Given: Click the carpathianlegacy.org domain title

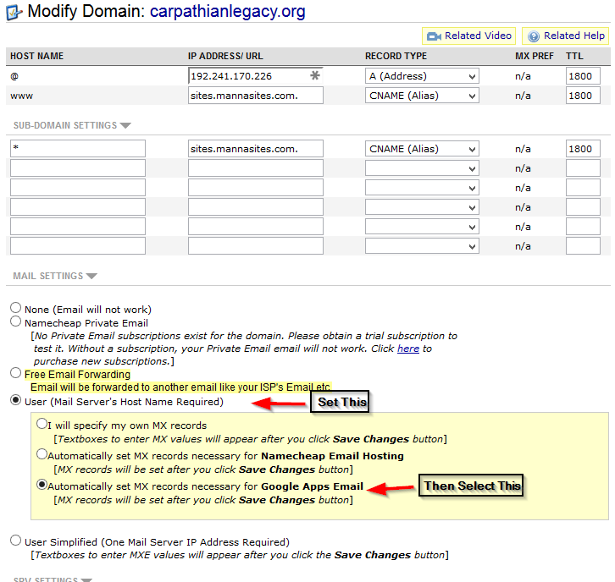Looking at the screenshot, I should pyautogui.click(x=228, y=11).
